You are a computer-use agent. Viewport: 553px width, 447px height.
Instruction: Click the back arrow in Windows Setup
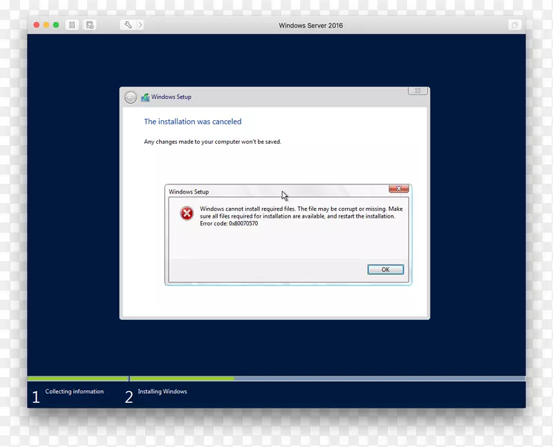coord(131,97)
